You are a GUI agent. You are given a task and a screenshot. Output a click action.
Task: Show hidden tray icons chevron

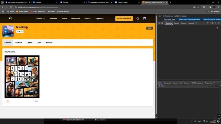[x=191, y=121]
